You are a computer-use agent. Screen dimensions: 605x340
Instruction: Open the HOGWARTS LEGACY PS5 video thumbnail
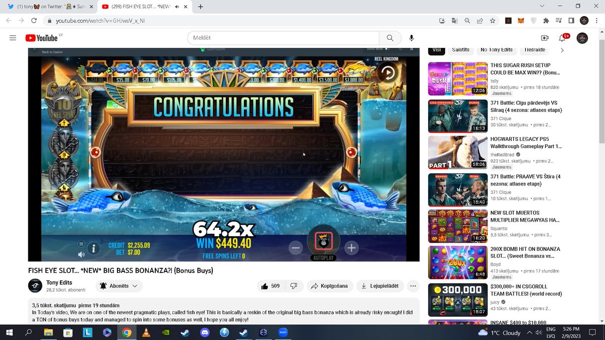458,153
